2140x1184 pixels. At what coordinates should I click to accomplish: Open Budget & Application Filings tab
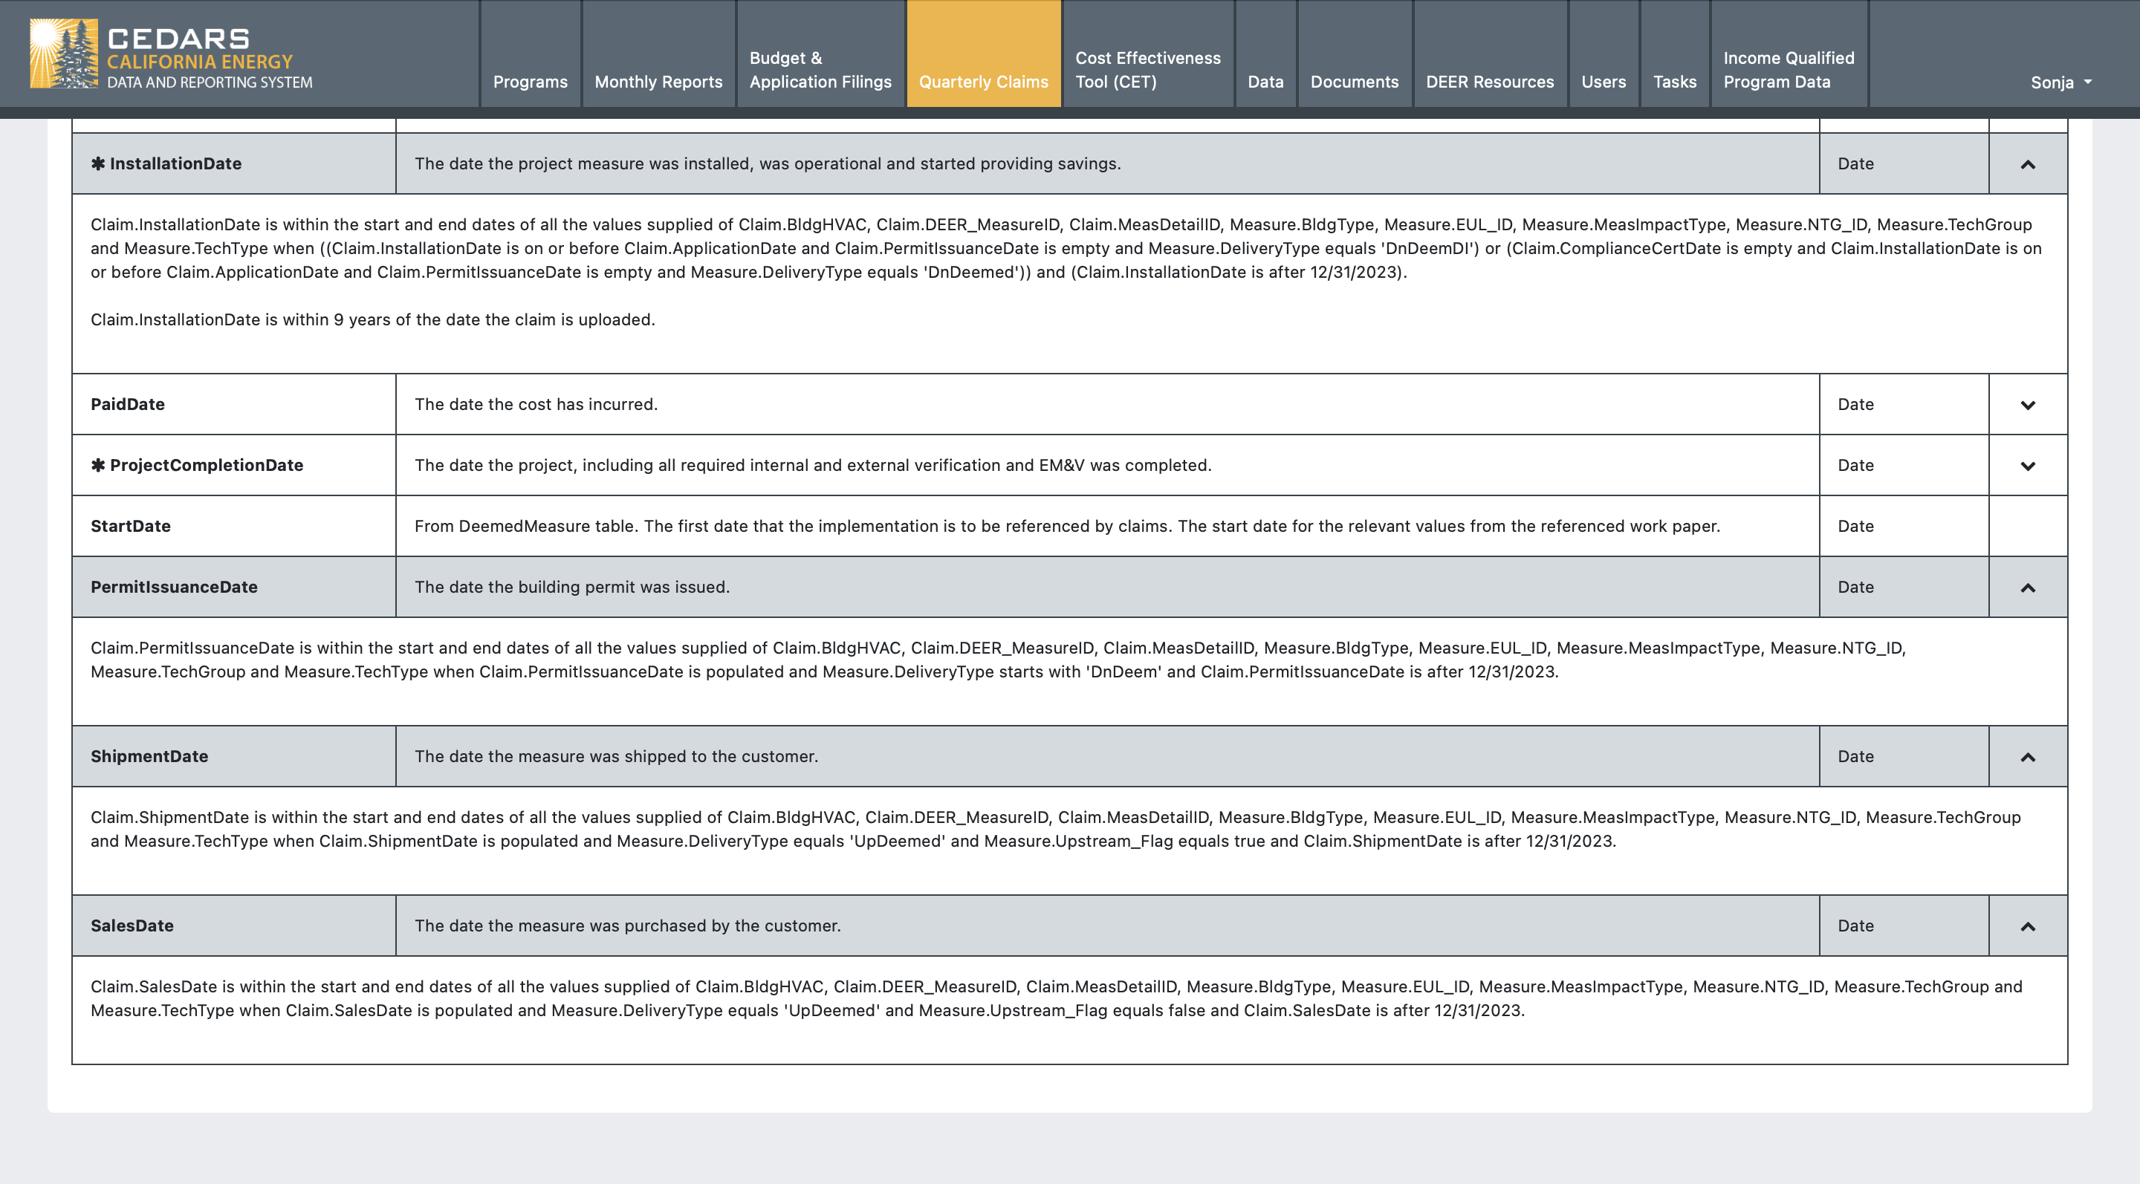tap(820, 70)
